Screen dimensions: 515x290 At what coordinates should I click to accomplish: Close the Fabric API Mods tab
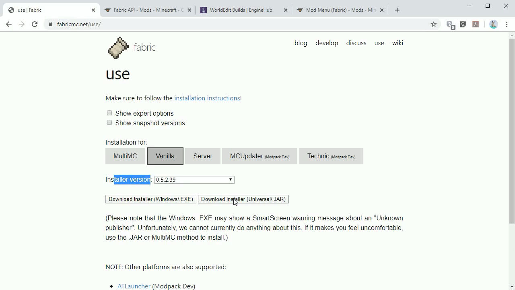(x=190, y=10)
